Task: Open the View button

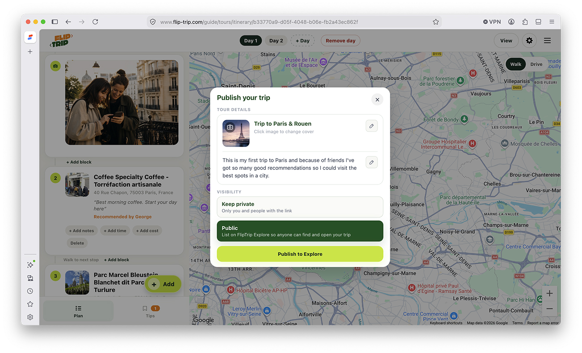Action: point(506,41)
